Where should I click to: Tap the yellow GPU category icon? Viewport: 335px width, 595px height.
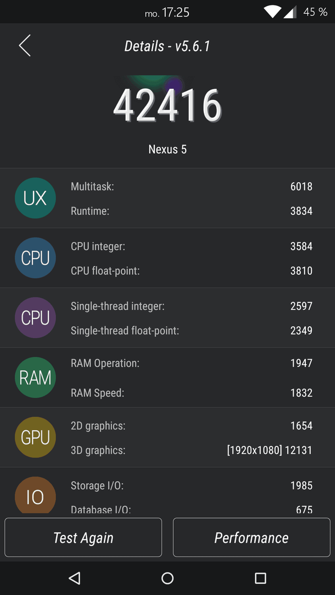pos(35,437)
